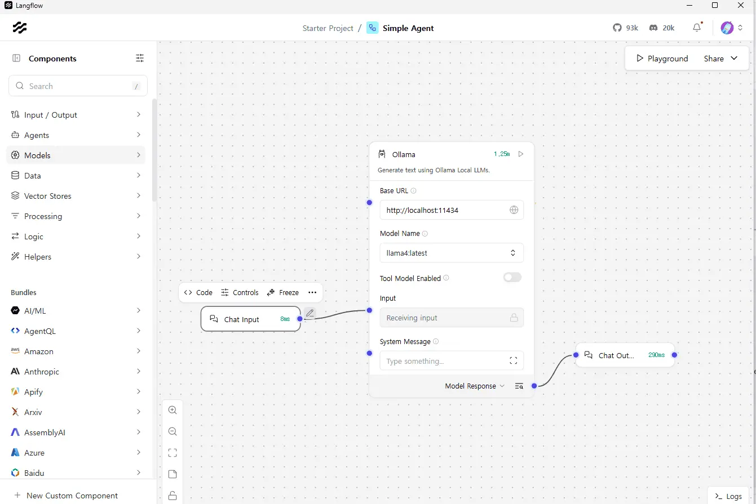
Task: Open the Logs panel
Action: click(x=728, y=496)
